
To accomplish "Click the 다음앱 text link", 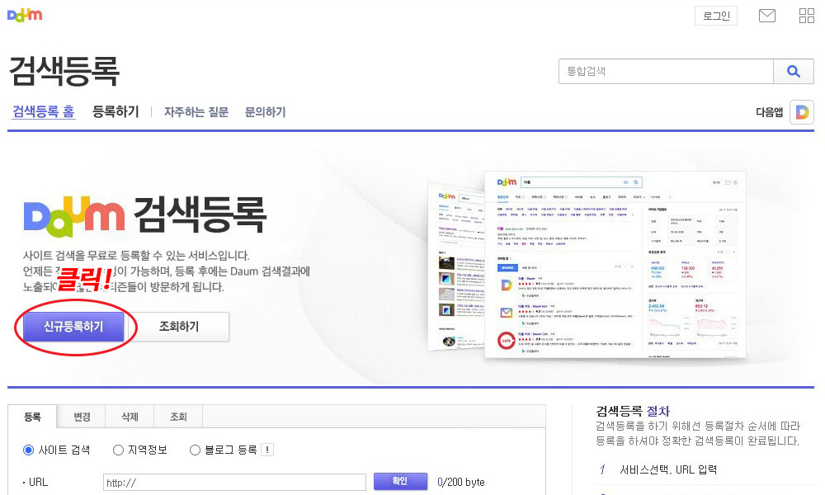I will click(x=769, y=112).
